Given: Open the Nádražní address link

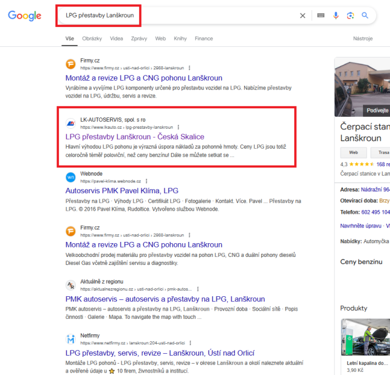Looking at the screenshot, I should [x=376, y=190].
